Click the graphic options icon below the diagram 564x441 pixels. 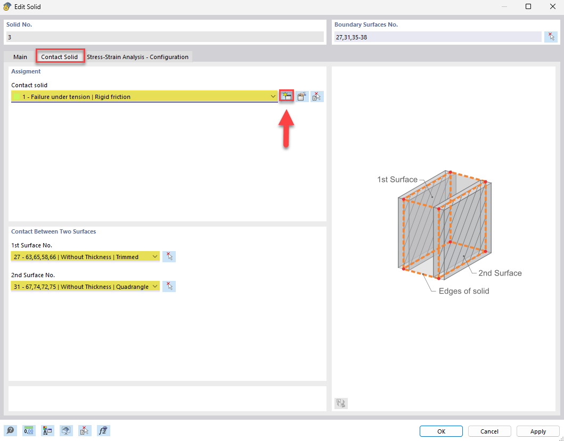coord(341,403)
